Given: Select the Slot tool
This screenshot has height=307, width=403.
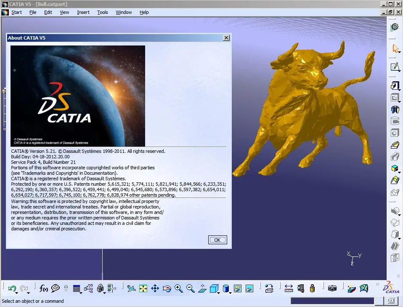Looking at the screenshot, I should [395, 157].
